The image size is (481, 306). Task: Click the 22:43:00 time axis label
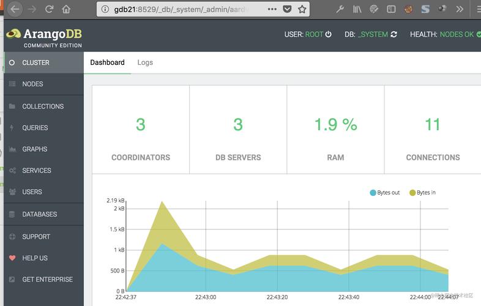pyautogui.click(x=206, y=297)
